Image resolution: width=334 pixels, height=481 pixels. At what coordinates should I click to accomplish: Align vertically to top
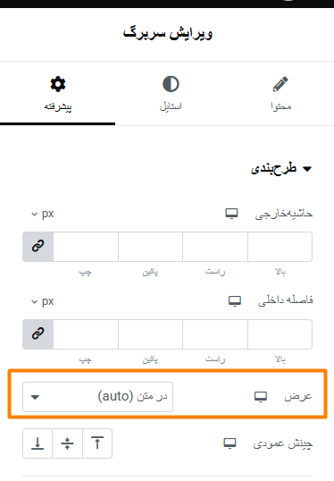click(x=97, y=443)
